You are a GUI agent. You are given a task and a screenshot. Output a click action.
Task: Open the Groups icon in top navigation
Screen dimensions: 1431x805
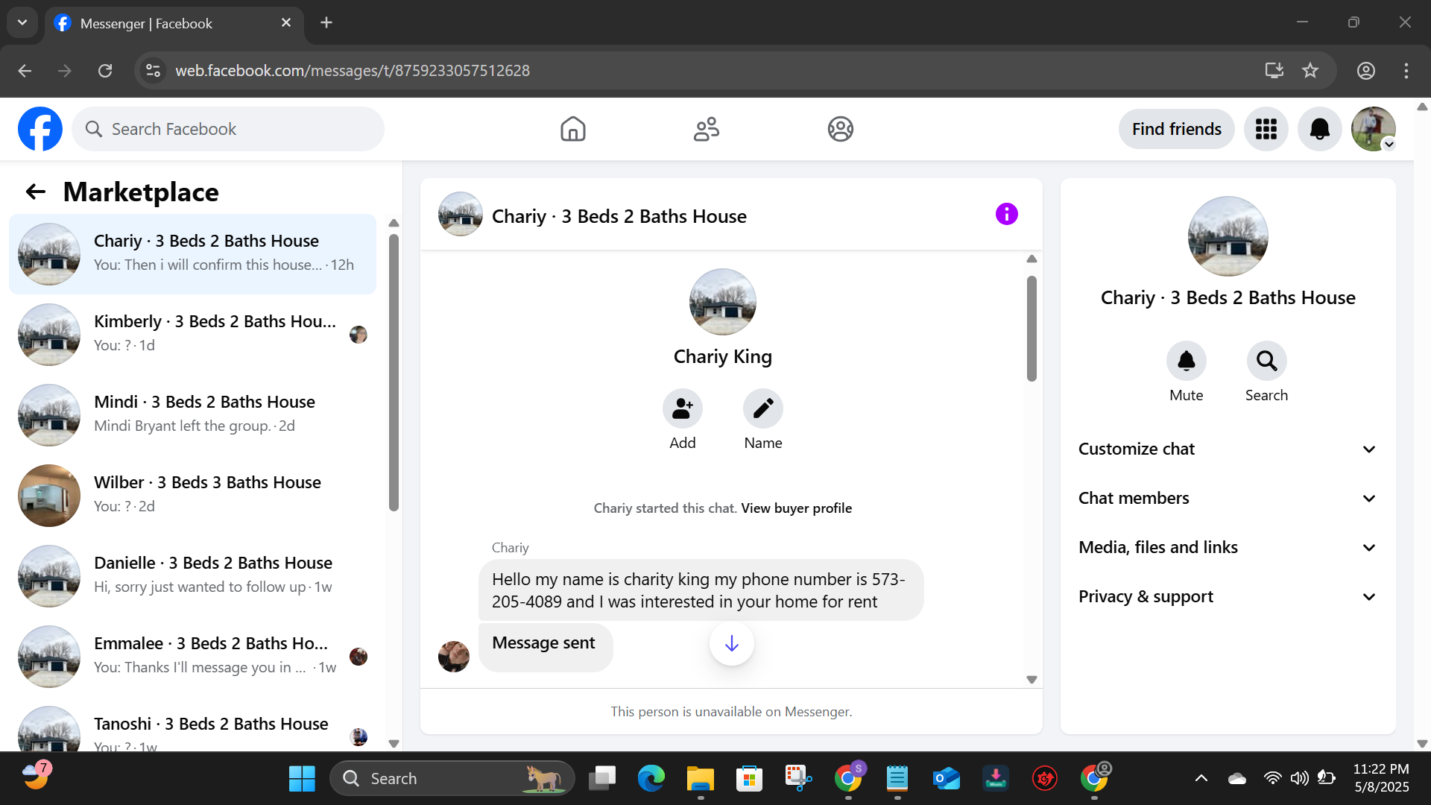pyautogui.click(x=840, y=129)
